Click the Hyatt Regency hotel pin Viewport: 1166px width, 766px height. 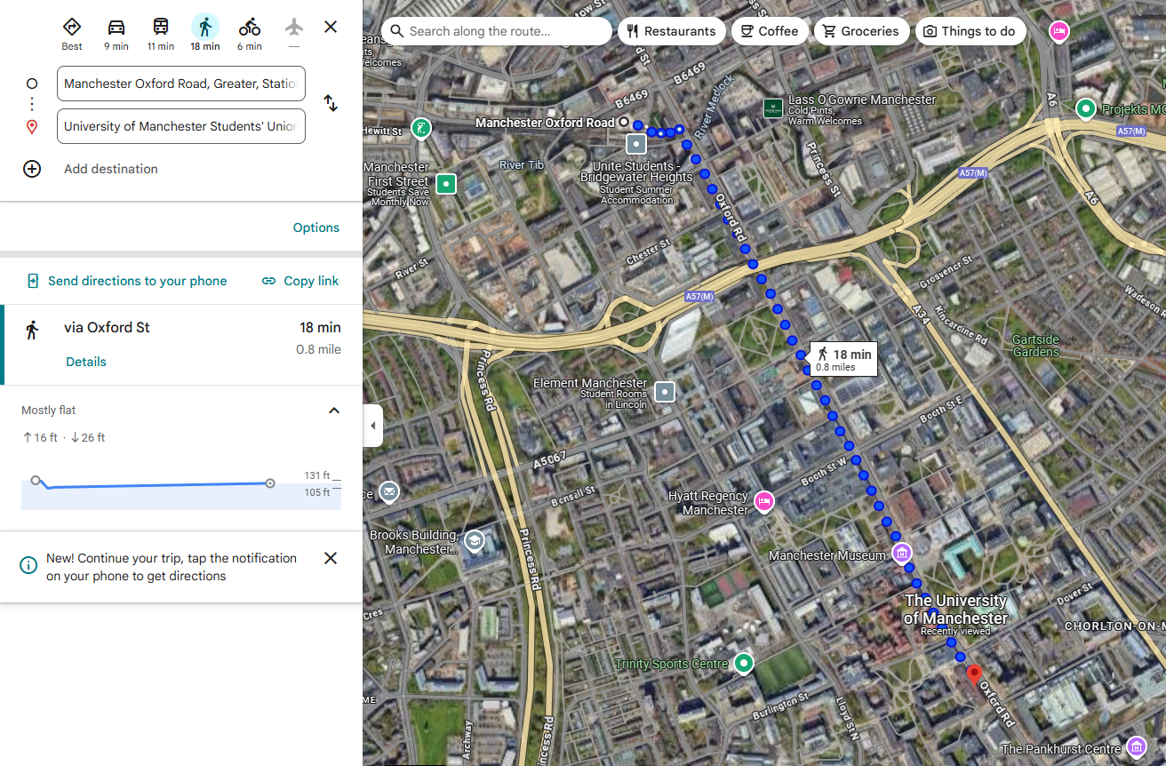click(763, 502)
